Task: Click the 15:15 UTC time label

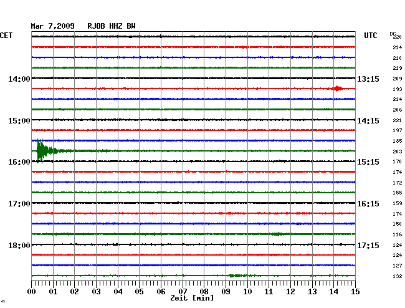Action: 368,162
